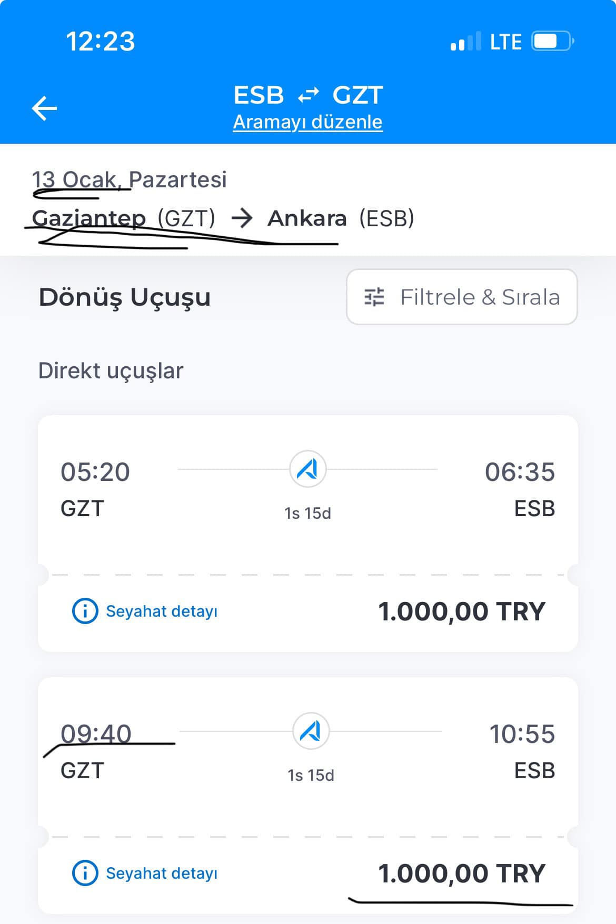Tap the Dönüş Uçuşu heading
This screenshot has height=924, width=616.
click(x=125, y=297)
